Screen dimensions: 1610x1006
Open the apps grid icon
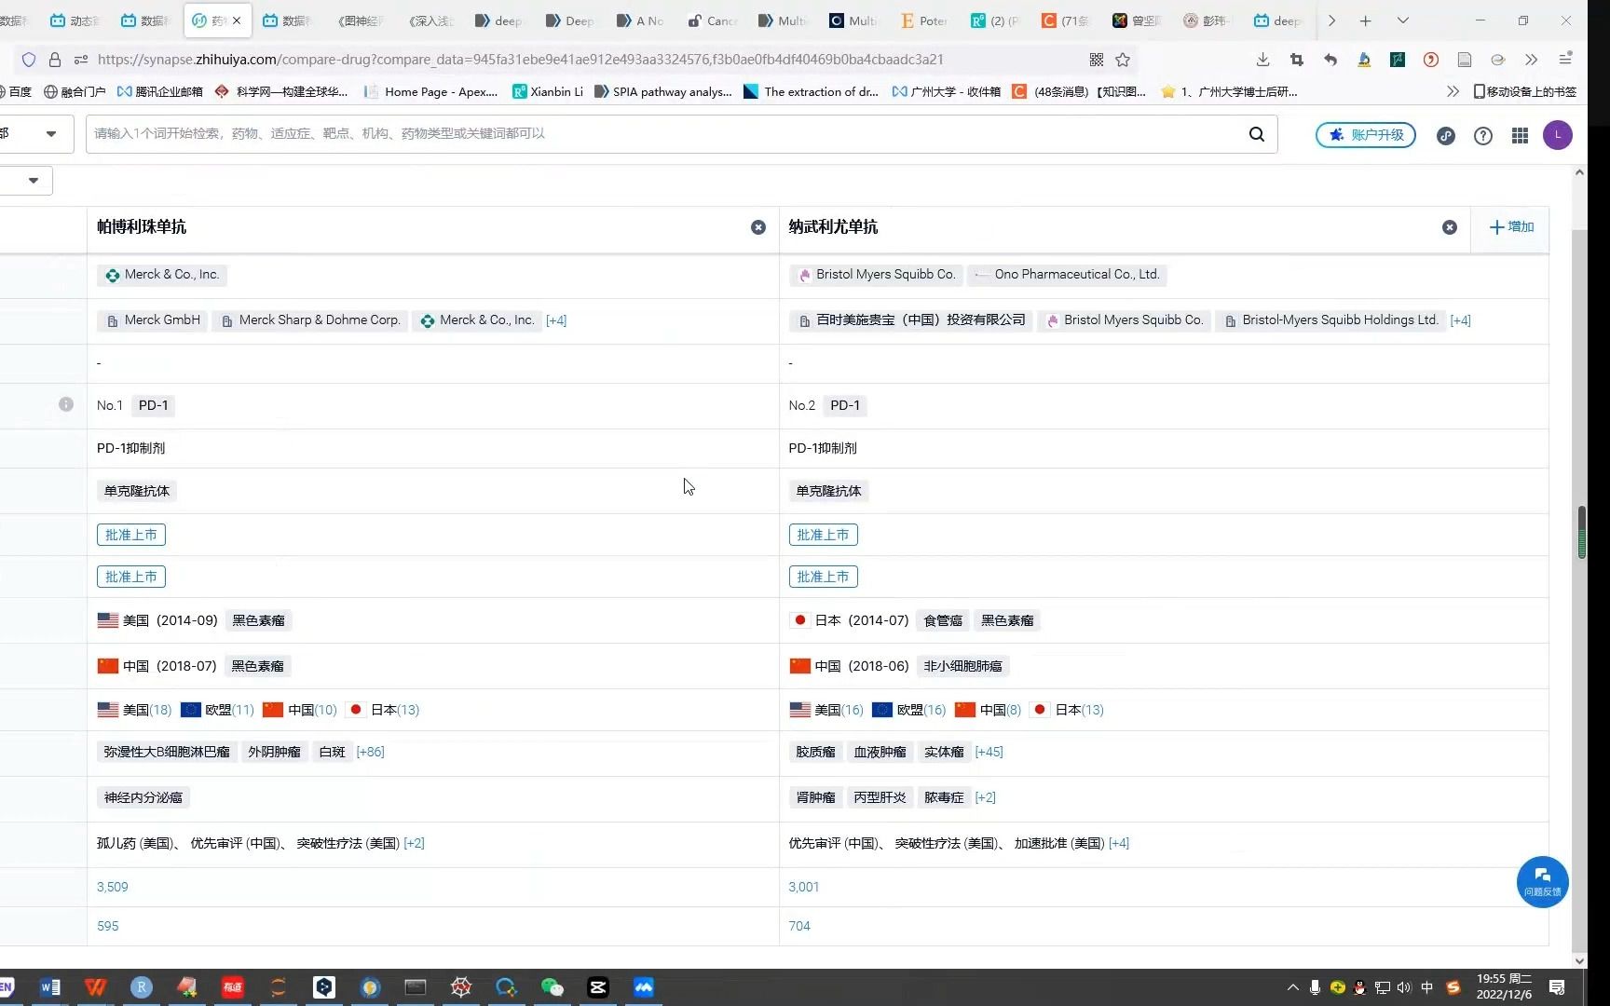click(x=1521, y=136)
